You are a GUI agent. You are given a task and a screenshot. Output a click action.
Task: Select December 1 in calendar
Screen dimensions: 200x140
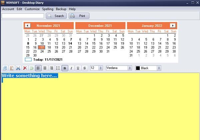(94, 36)
